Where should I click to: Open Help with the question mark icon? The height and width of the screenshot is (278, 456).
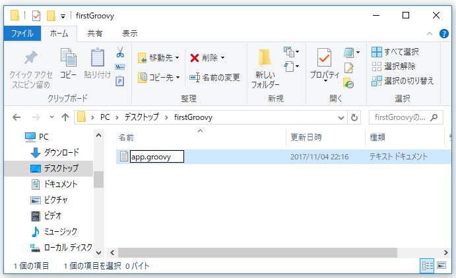click(443, 34)
